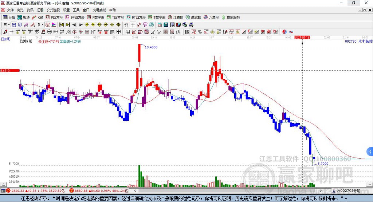Image resolution: width=373 pixels, height=202 pixels.
Task: Select the zigzag wave line tool
Action: coord(159,32)
